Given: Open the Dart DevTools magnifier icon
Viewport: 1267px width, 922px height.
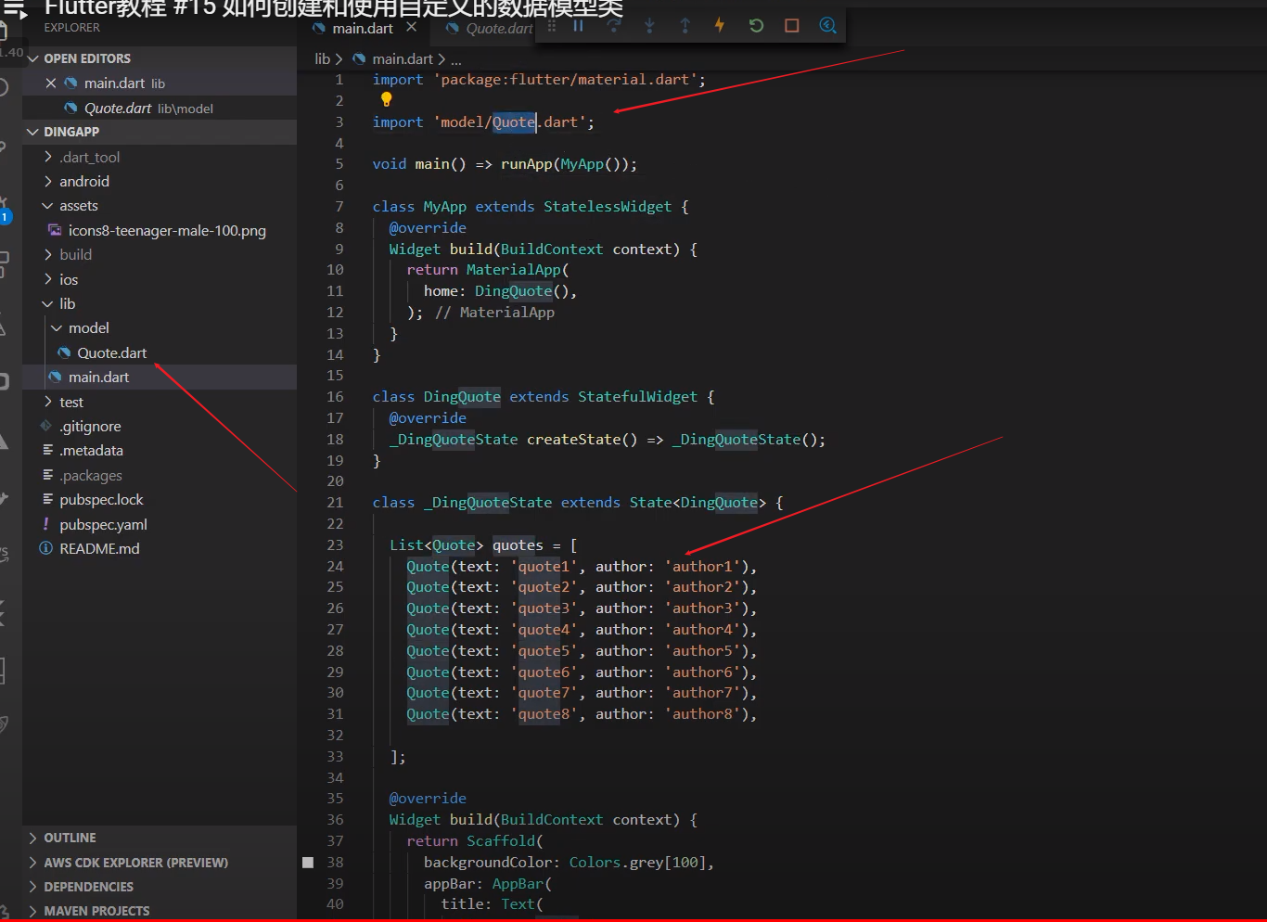Looking at the screenshot, I should (827, 26).
